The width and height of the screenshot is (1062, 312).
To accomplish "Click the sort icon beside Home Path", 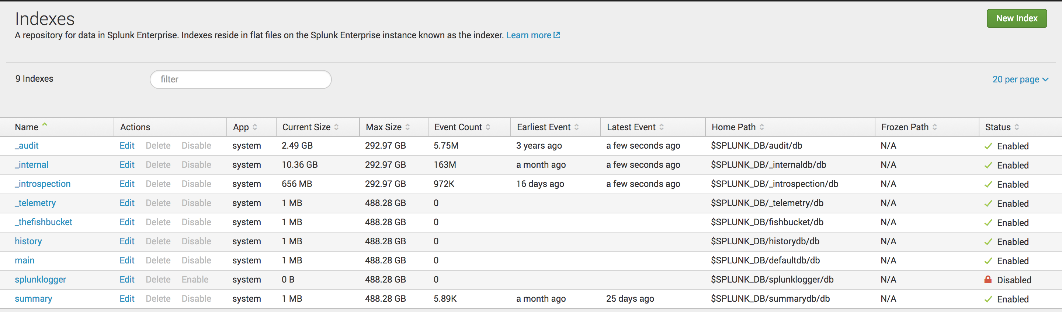I will tap(761, 127).
